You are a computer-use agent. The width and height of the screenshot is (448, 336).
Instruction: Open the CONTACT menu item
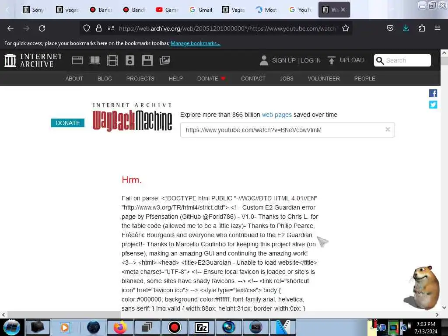click(253, 79)
